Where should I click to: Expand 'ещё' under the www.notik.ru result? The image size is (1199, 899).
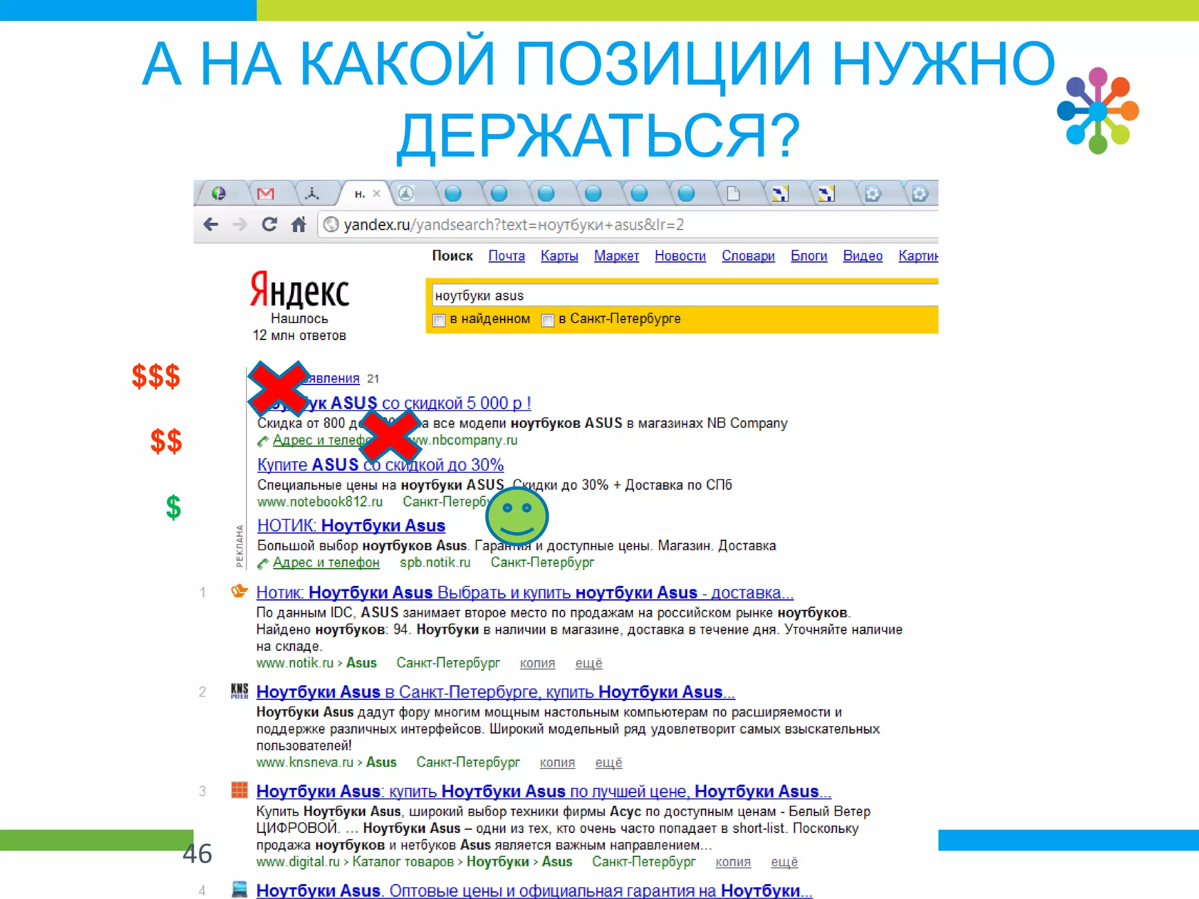[x=588, y=663]
